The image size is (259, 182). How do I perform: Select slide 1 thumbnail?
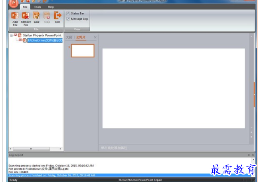83,51
